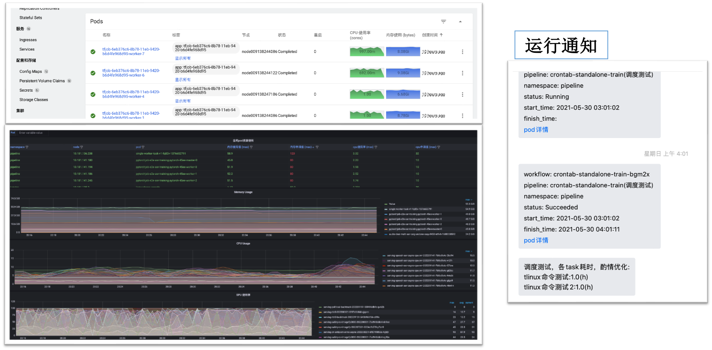Click the Pod variable value input field

[x=32, y=133]
